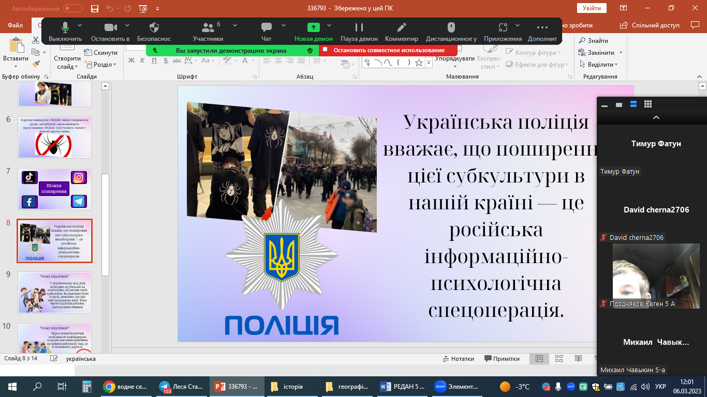Open Розділ section dropdown
Viewport: 707px width, 397px height.
[100, 65]
